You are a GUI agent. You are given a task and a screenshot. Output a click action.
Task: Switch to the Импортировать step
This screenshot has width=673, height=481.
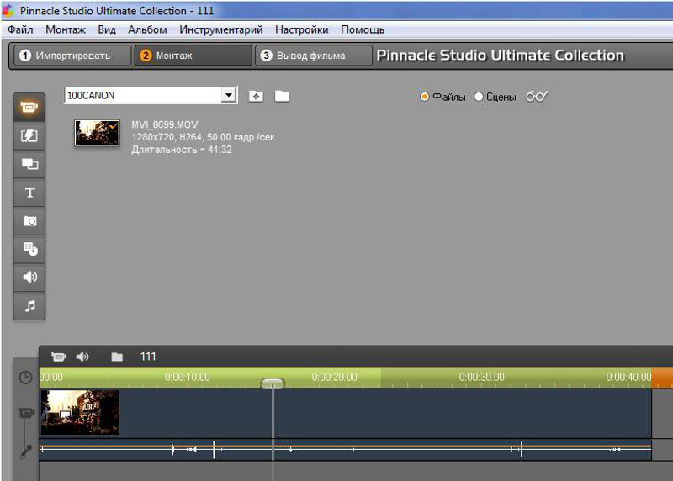pos(72,56)
